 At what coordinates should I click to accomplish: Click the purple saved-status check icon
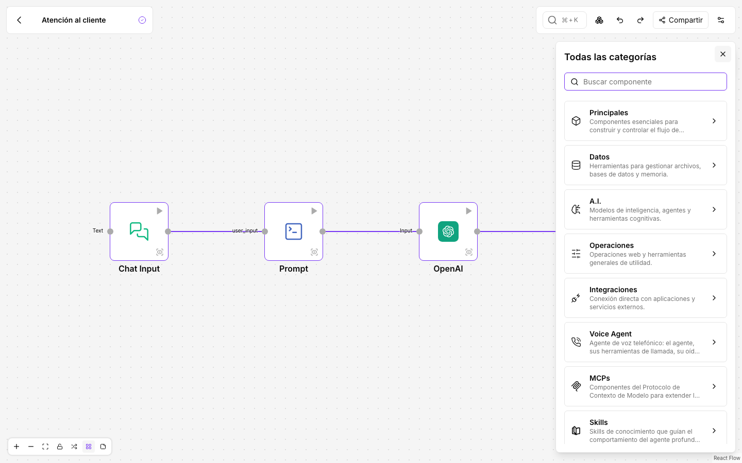tap(142, 20)
